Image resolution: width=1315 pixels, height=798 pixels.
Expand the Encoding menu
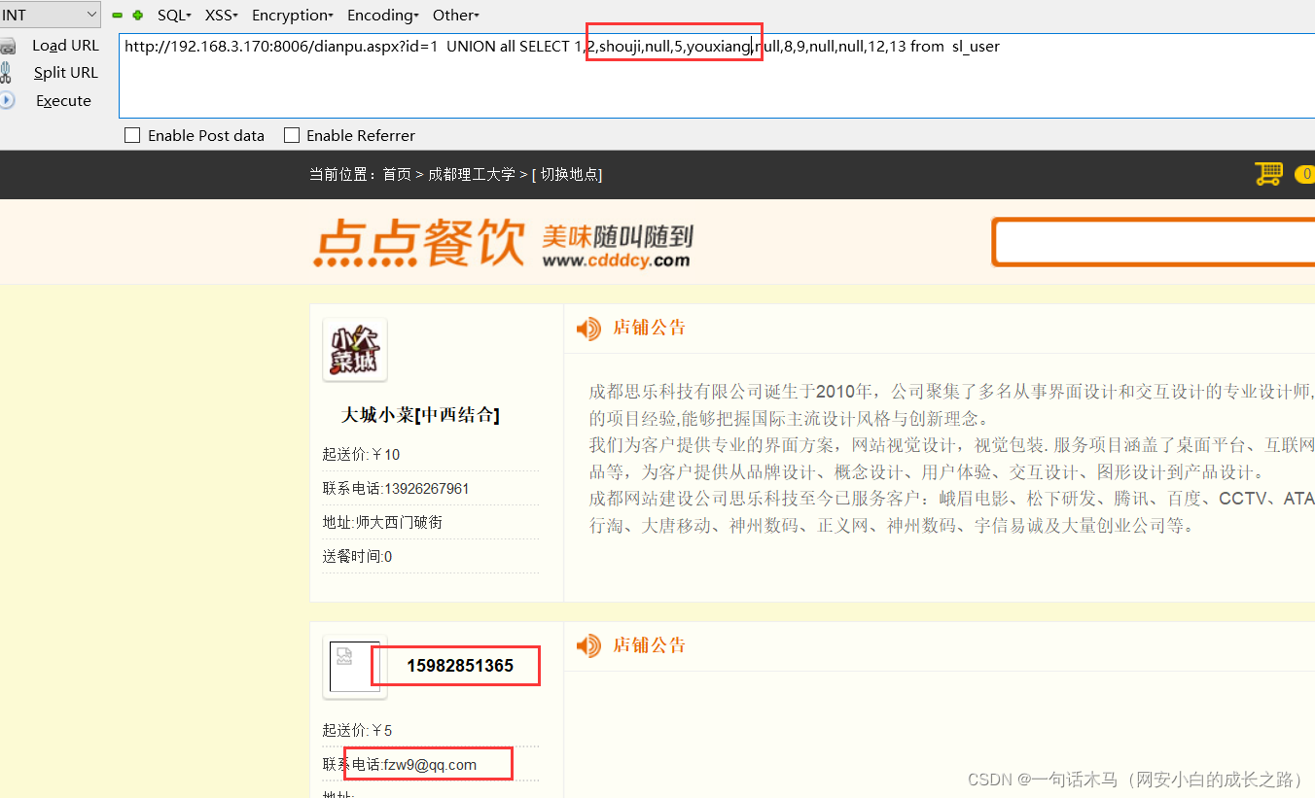pyautogui.click(x=383, y=16)
